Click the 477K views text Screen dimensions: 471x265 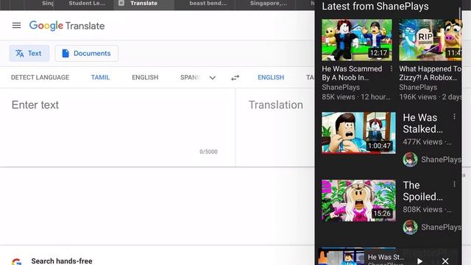(x=422, y=142)
